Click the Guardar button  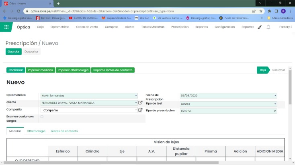coord(13,52)
